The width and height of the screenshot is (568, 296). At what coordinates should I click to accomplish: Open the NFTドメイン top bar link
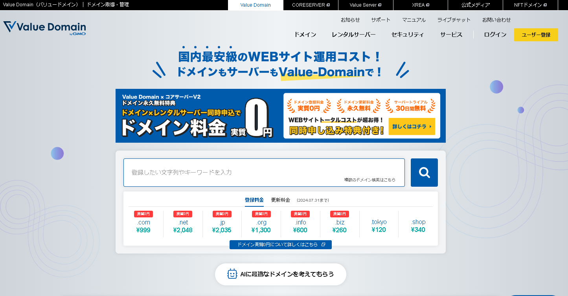(x=531, y=5)
